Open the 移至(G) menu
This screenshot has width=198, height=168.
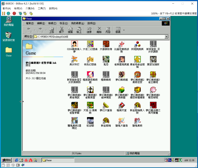64,23
